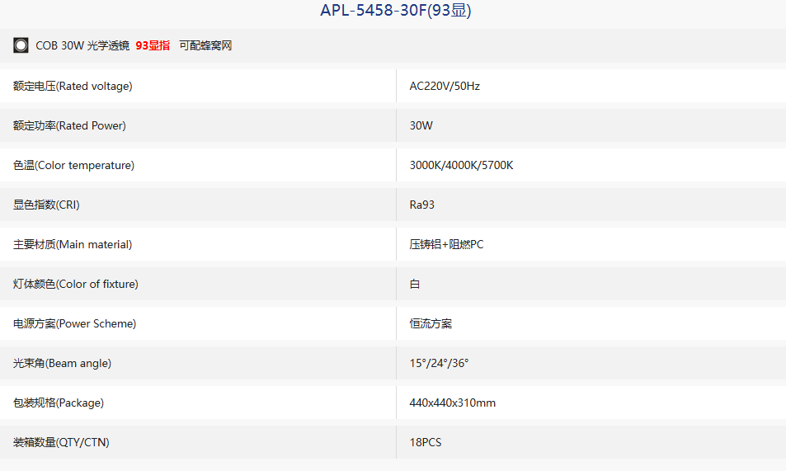Select the Rated voltage row label
This screenshot has width=786, height=471.
pyautogui.click(x=73, y=87)
